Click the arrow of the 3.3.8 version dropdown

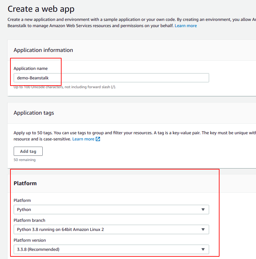pyautogui.click(x=203, y=250)
